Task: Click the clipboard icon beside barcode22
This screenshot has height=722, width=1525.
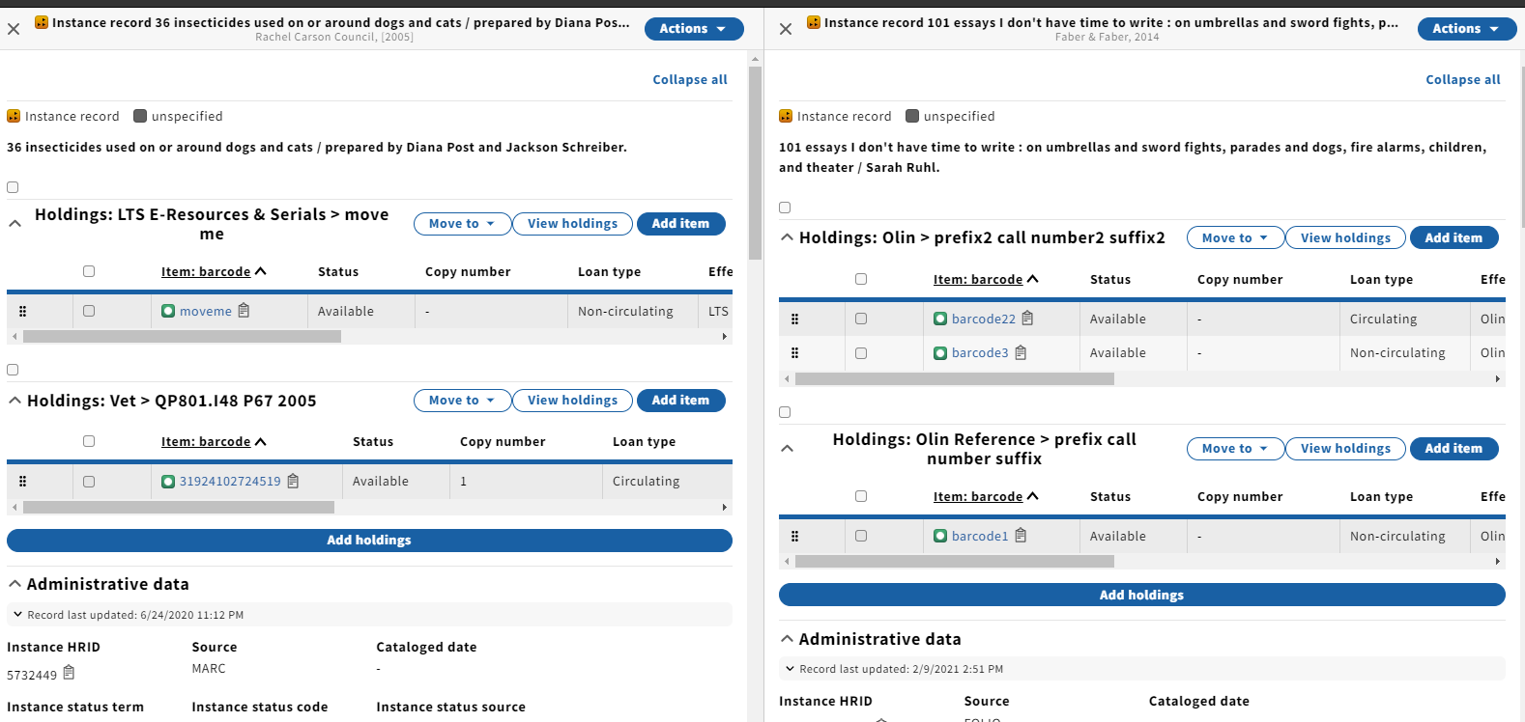Action: click(x=1027, y=319)
